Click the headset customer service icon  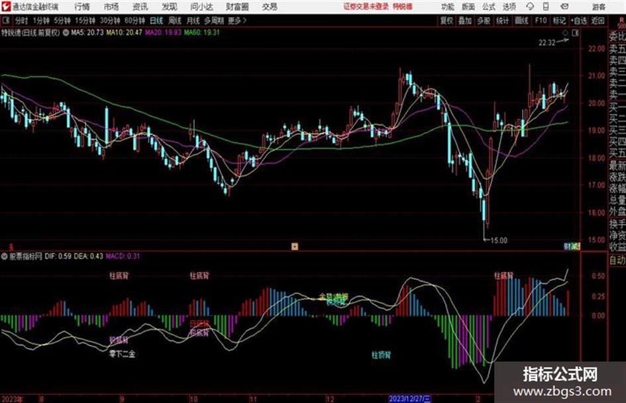click(530, 7)
